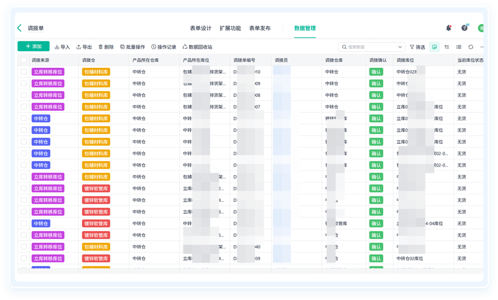Image resolution: width=498 pixels, height=300 pixels.
Task: Click the green 添加 button
Action: coord(34,47)
